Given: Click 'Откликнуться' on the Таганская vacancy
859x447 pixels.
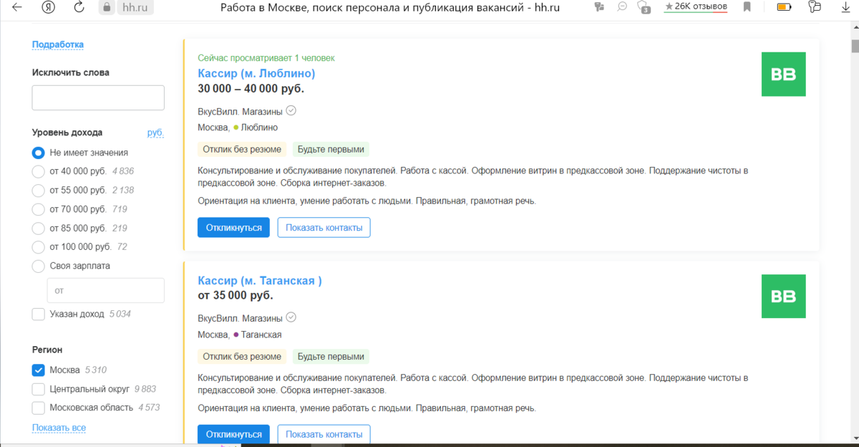Looking at the screenshot, I should pos(233,434).
